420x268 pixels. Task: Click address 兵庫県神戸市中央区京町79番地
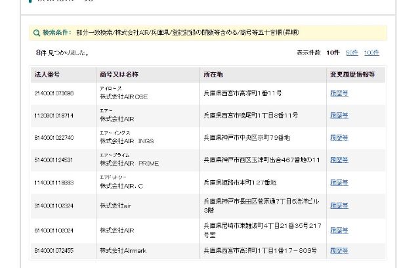[247, 138]
